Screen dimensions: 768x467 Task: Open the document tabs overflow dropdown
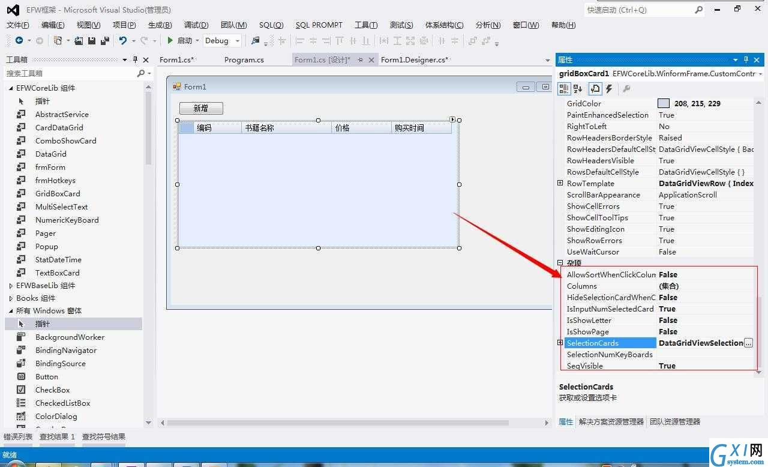click(x=547, y=60)
